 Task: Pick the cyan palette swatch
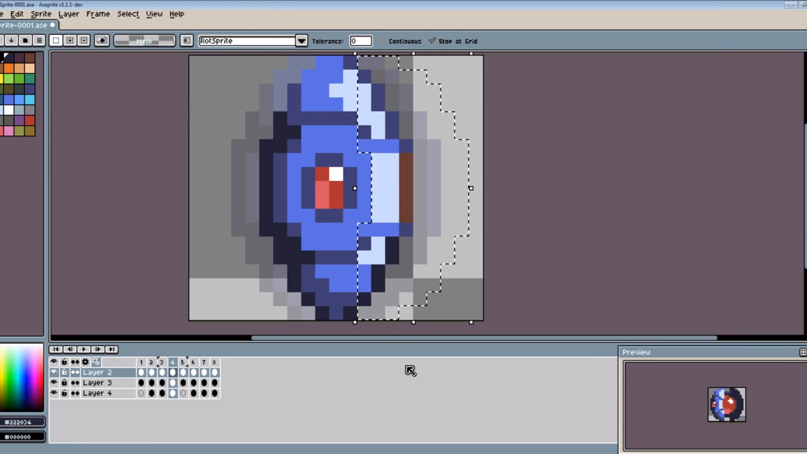(x=29, y=99)
